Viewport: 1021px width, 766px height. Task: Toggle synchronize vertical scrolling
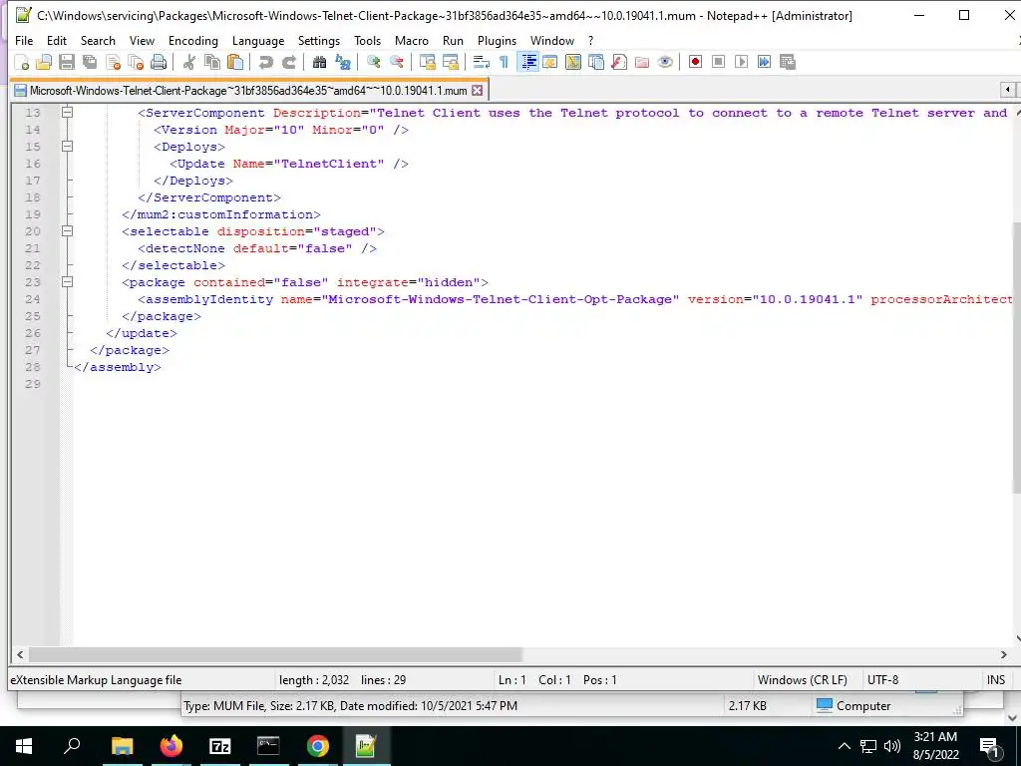[428, 62]
